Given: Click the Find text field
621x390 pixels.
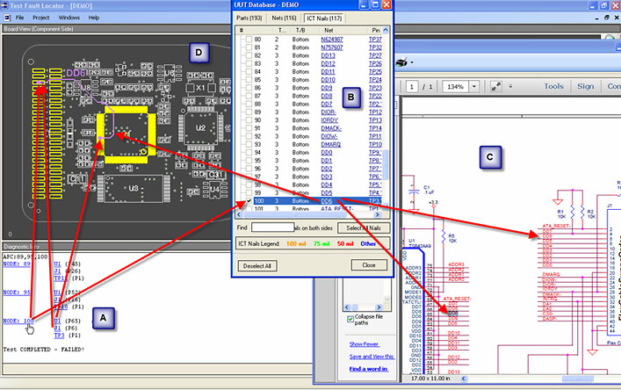Looking at the screenshot, I should (x=273, y=227).
